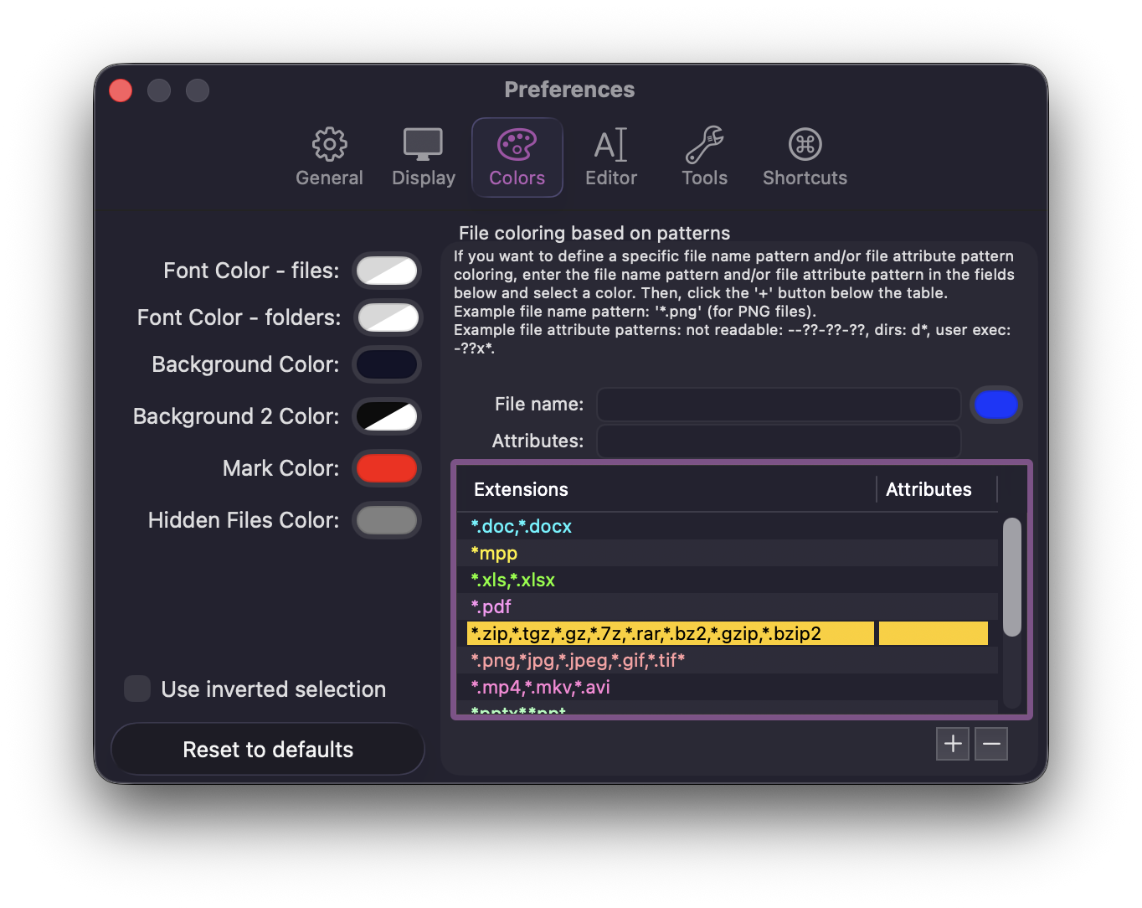Screen dimensions: 1142x908
Task: Click the File name input field
Action: coord(778,405)
